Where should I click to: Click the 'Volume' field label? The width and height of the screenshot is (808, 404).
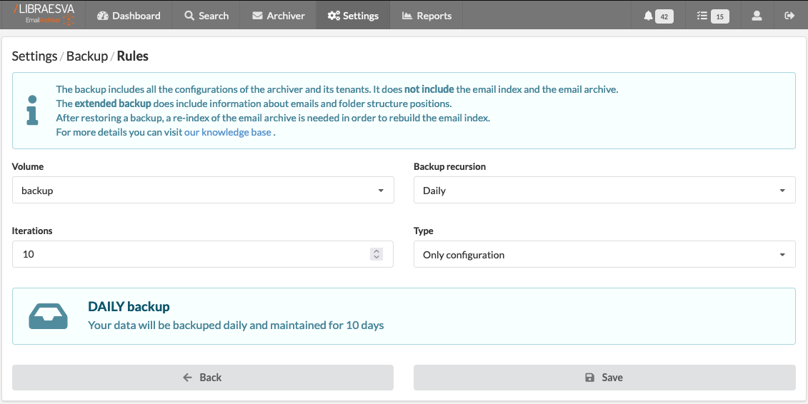tap(28, 167)
